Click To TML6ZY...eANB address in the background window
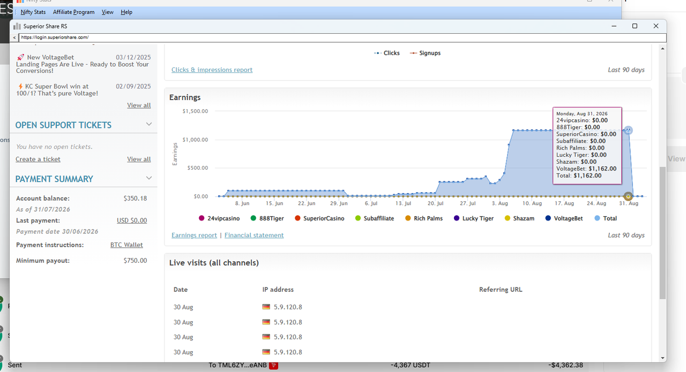Image resolution: width=686 pixels, height=372 pixels. pos(237,366)
